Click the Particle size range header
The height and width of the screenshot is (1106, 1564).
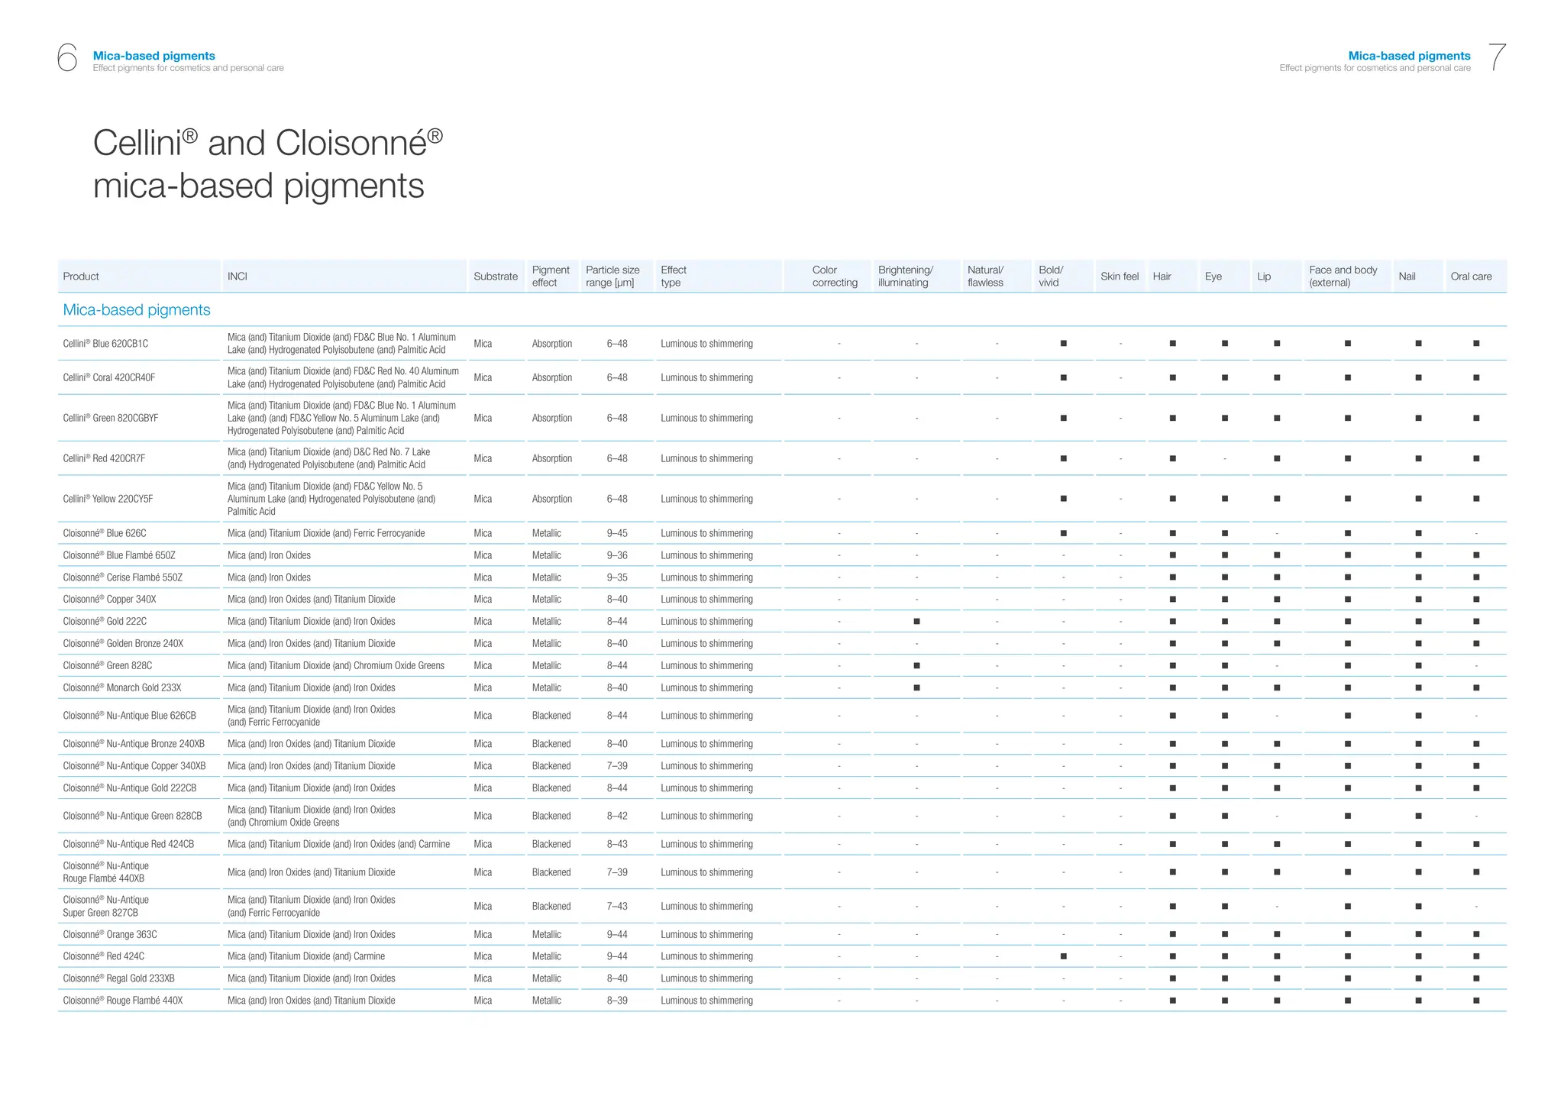(612, 276)
